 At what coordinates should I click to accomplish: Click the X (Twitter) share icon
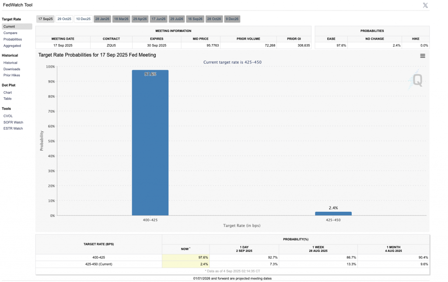pyautogui.click(x=425, y=5)
